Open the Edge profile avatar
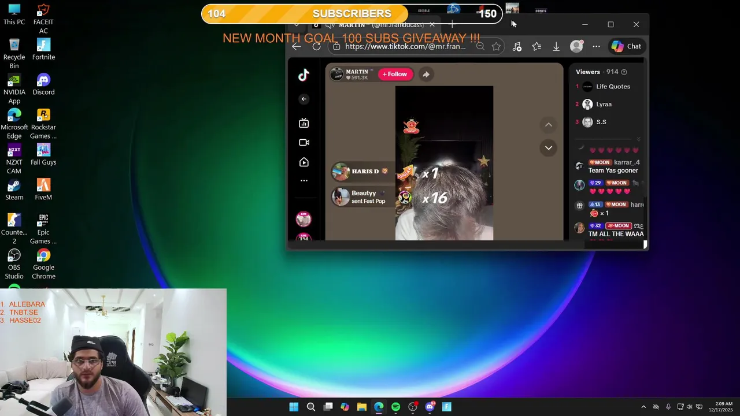The height and width of the screenshot is (416, 740). 576,46
